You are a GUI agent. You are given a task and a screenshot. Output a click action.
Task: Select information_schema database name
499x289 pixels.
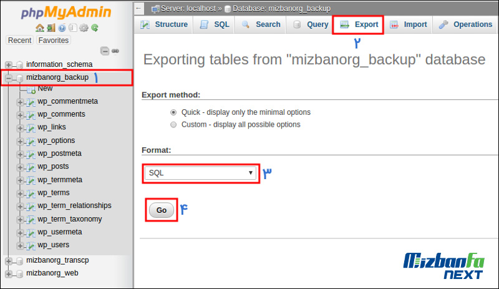click(x=59, y=64)
